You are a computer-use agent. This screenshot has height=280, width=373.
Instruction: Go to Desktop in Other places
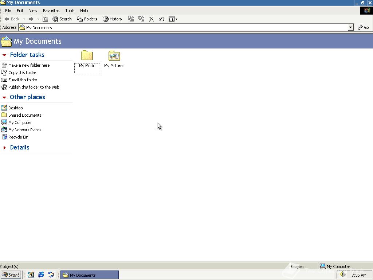click(15, 108)
